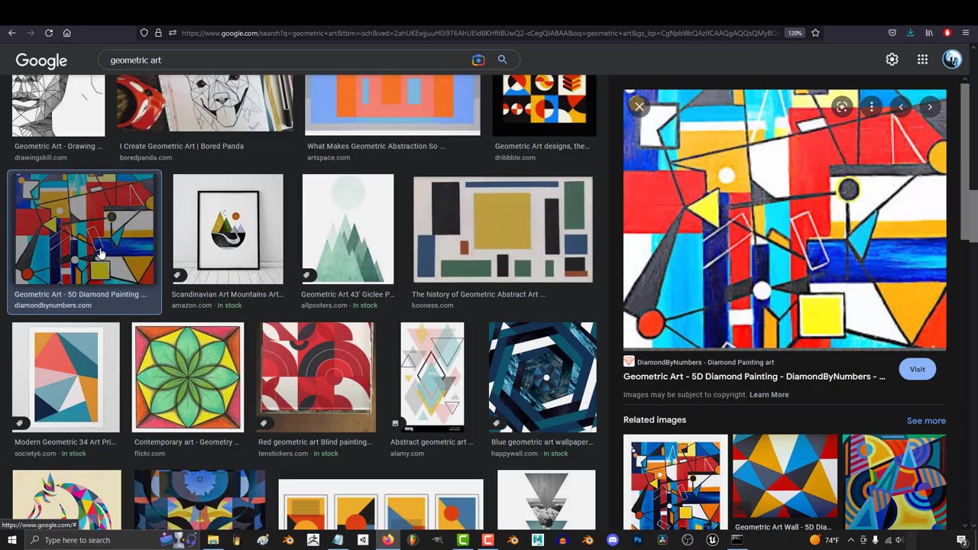
Task: Close the image preview panel
Action: (x=639, y=106)
